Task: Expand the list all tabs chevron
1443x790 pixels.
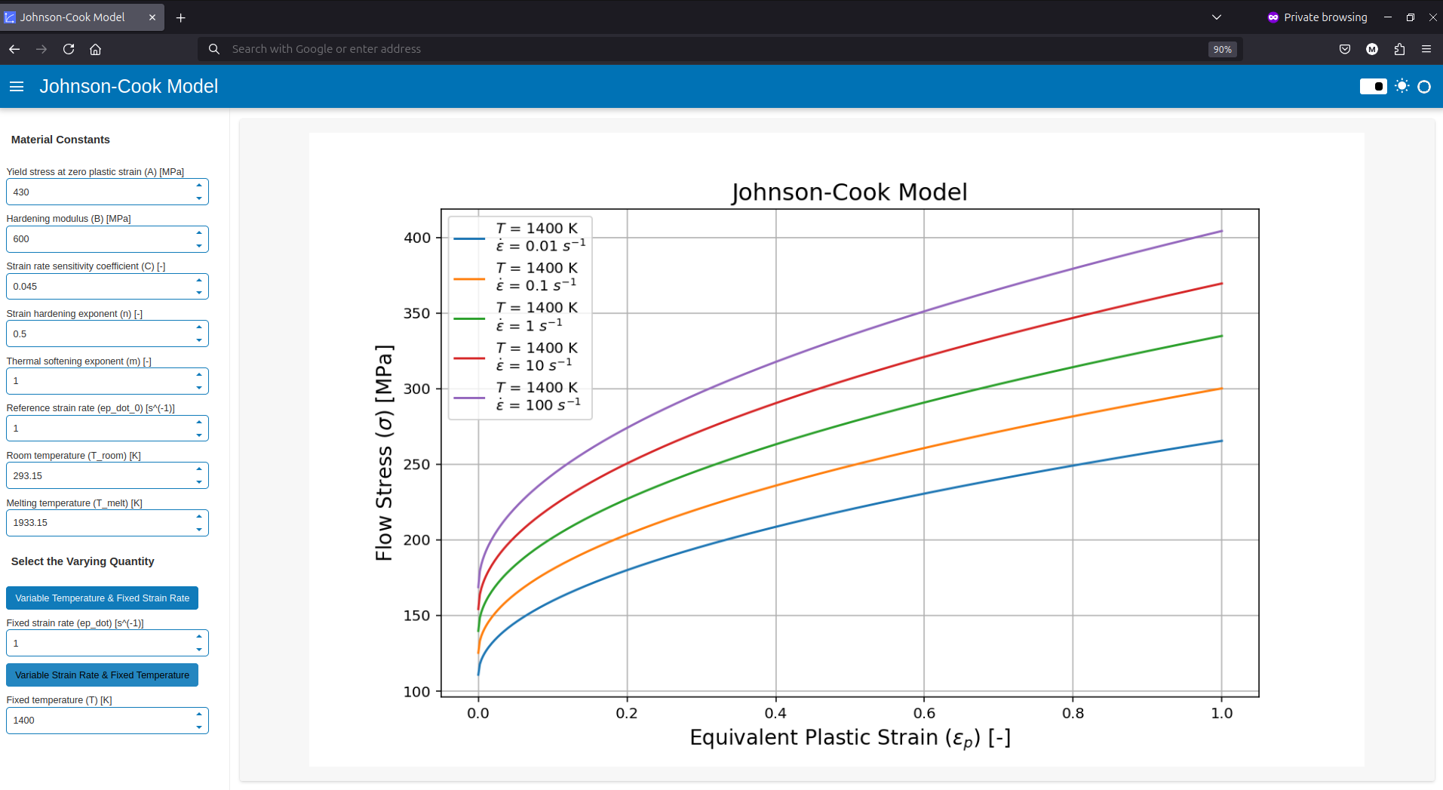Action: pyautogui.click(x=1217, y=17)
